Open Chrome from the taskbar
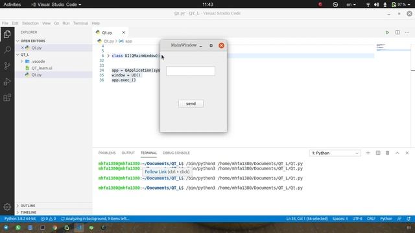This screenshot has height=233, width=415. pos(54,227)
